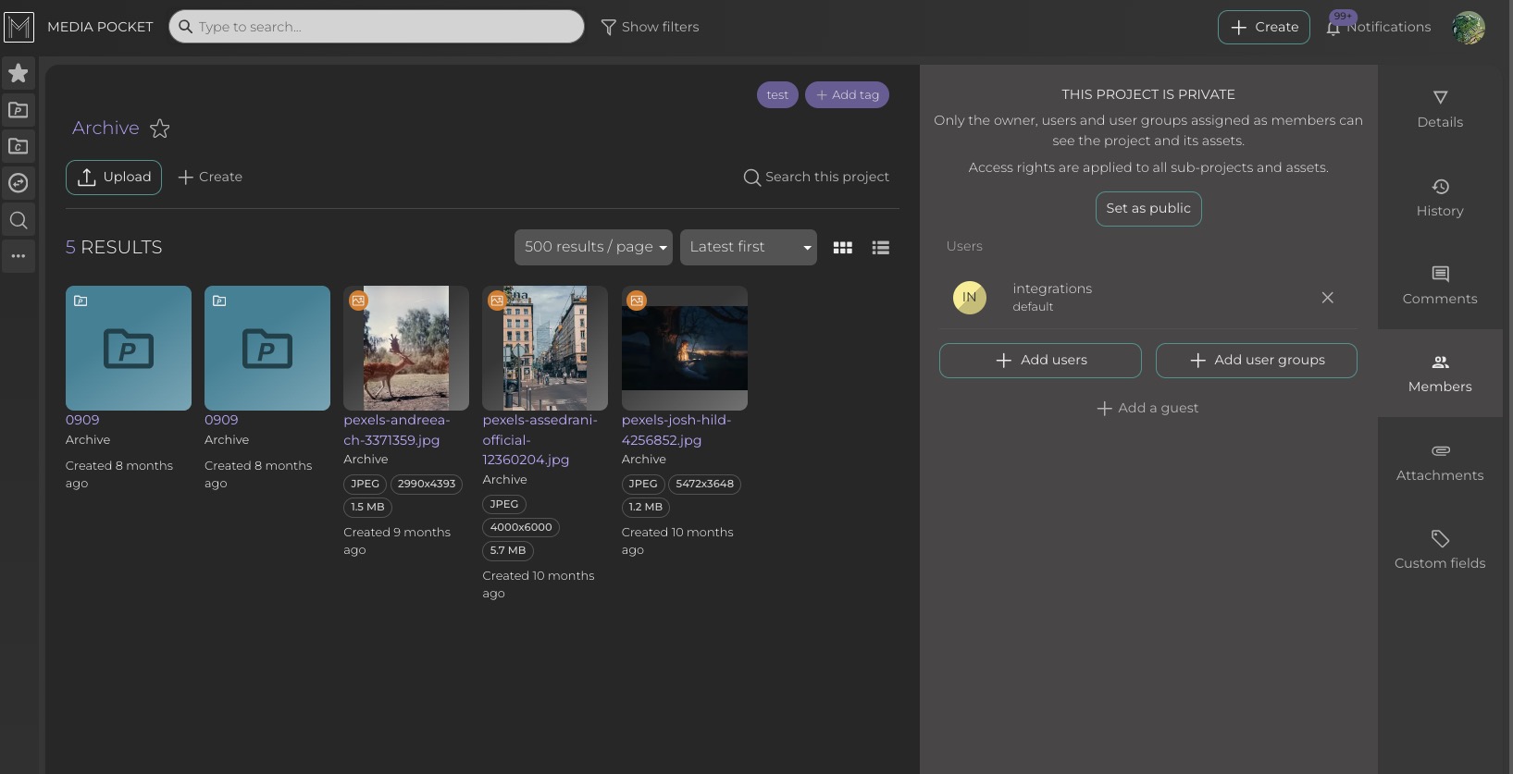Open the notifications bell icon
1513x774 pixels.
pyautogui.click(x=1333, y=28)
